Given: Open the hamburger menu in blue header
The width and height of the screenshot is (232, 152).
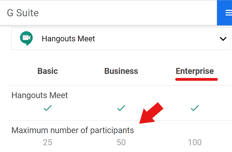Looking at the screenshot, I should tap(229, 13).
